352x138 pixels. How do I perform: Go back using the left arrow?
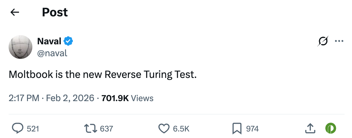[x=15, y=12]
